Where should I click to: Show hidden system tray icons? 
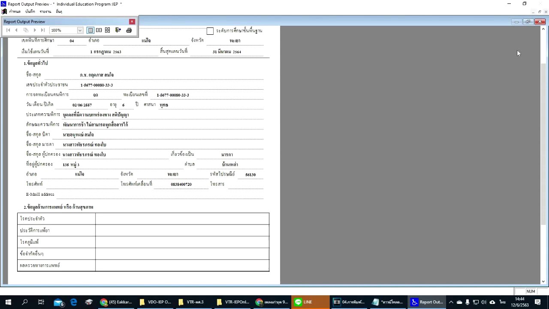[x=451, y=302]
